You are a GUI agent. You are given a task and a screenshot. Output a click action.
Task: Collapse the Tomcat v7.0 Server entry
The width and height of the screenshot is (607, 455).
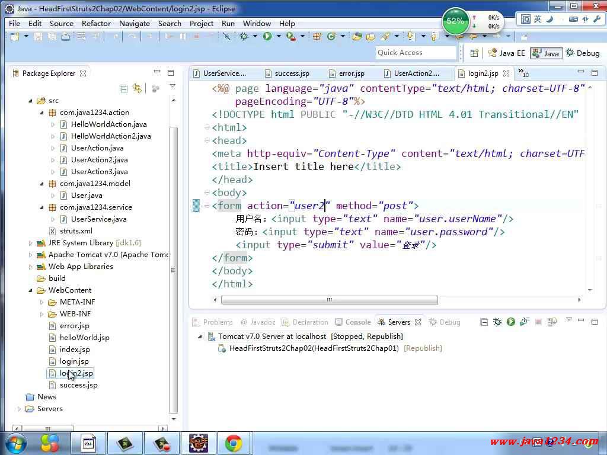click(x=200, y=337)
